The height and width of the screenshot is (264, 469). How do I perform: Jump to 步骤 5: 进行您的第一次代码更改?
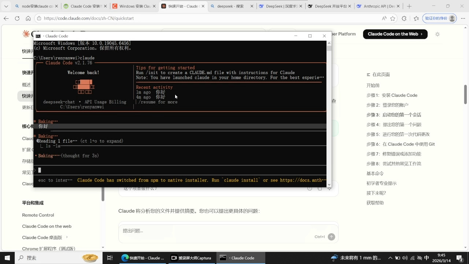click(x=398, y=134)
